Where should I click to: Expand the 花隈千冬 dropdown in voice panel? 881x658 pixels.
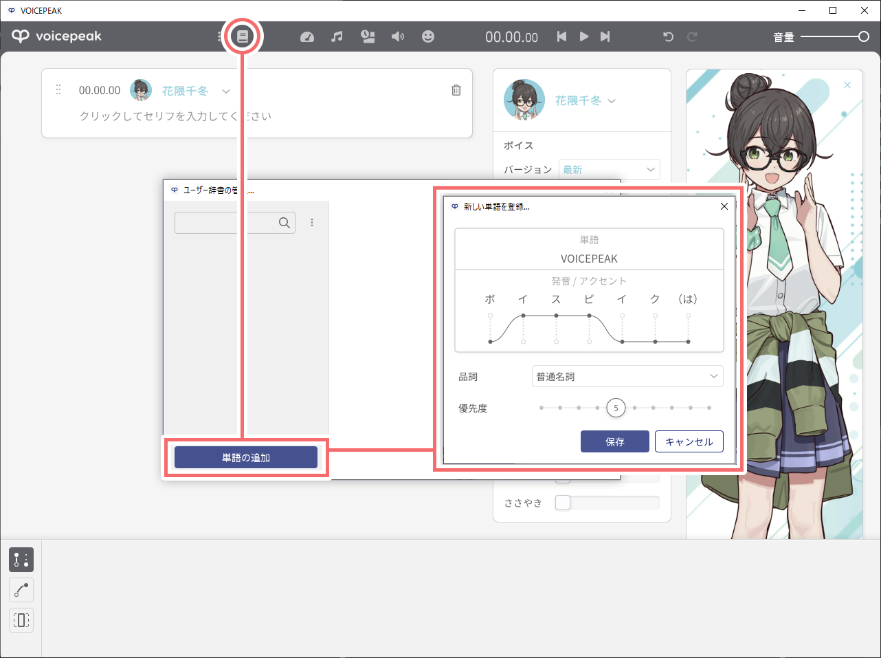pyautogui.click(x=612, y=101)
